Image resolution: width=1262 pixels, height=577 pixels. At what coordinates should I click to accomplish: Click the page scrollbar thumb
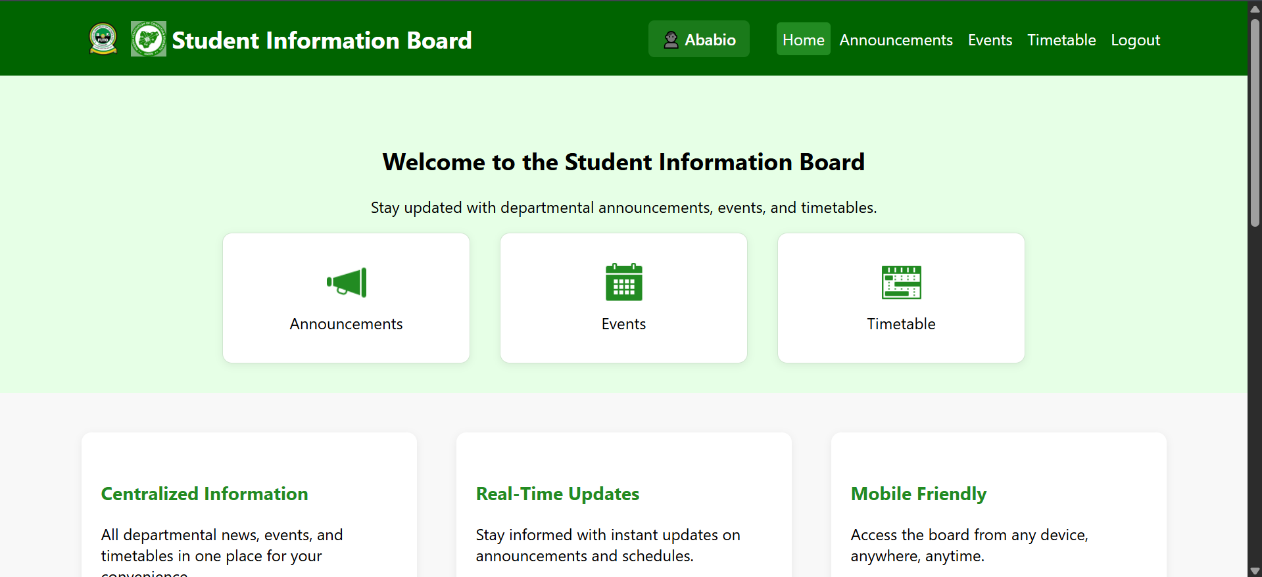(1255, 122)
